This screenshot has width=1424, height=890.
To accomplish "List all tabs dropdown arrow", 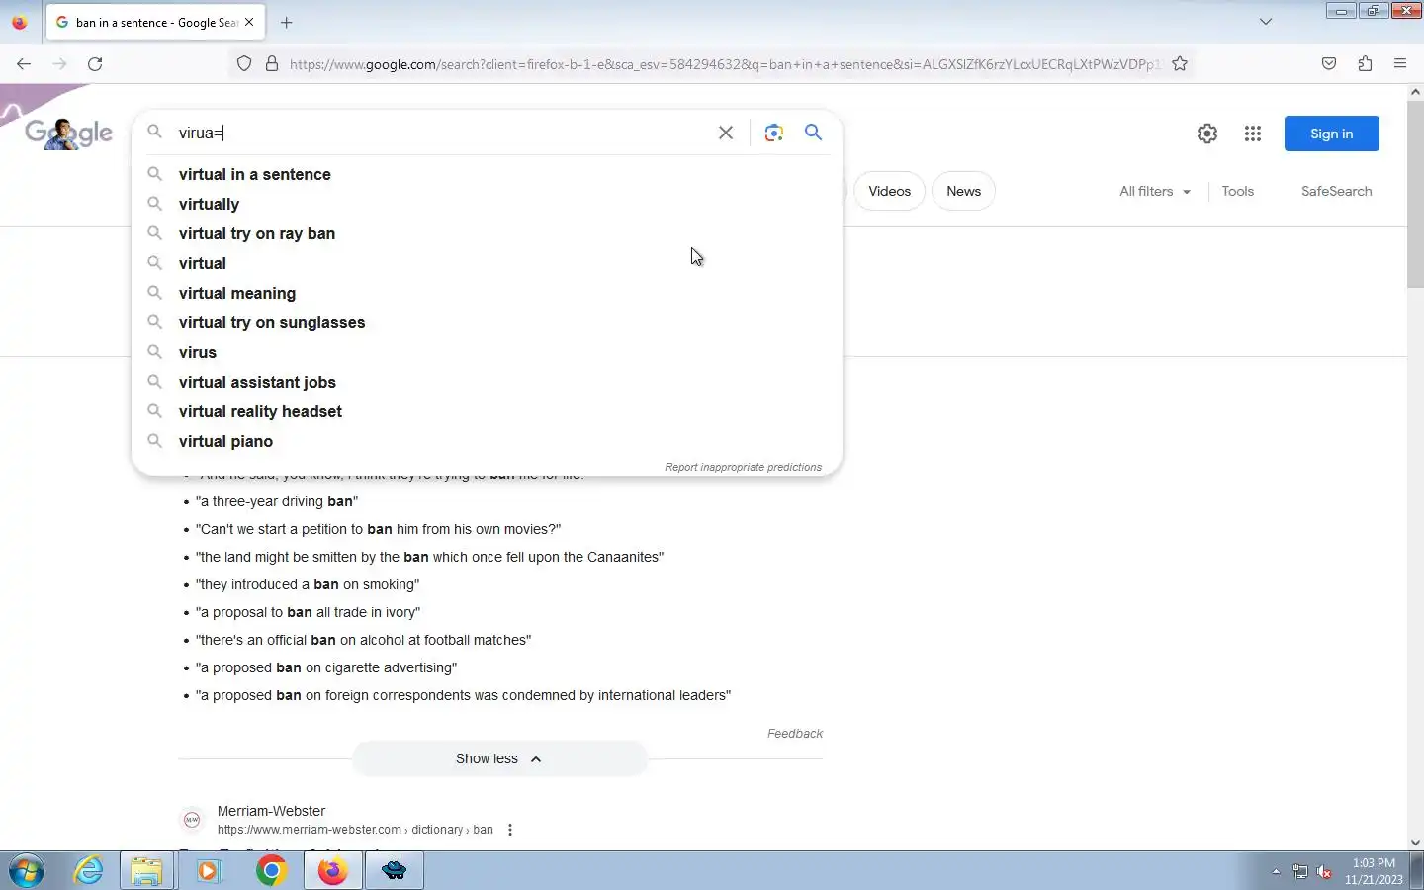I will click(x=1266, y=22).
